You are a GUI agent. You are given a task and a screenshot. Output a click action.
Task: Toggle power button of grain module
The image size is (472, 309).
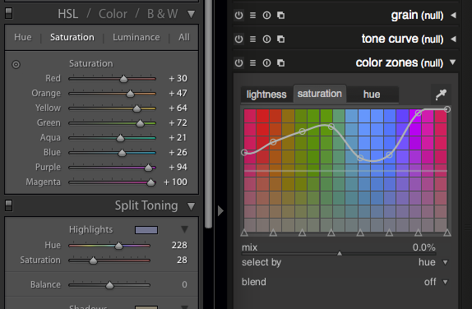click(x=238, y=15)
